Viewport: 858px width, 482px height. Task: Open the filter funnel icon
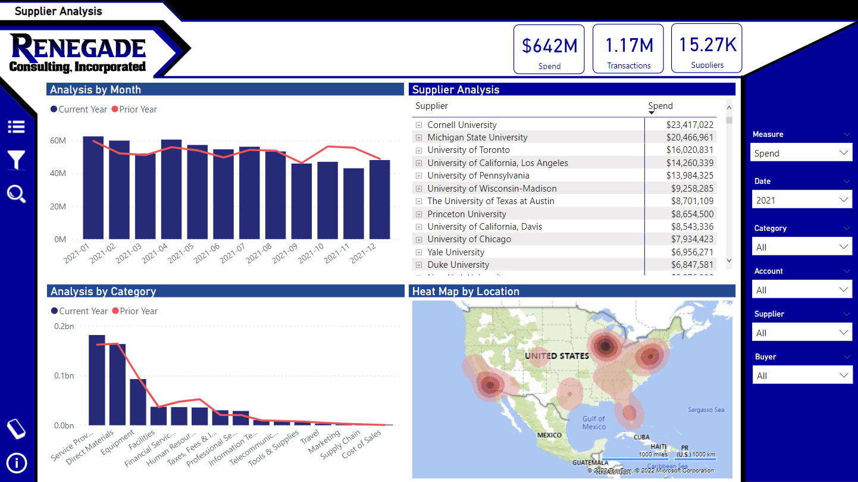point(16,160)
